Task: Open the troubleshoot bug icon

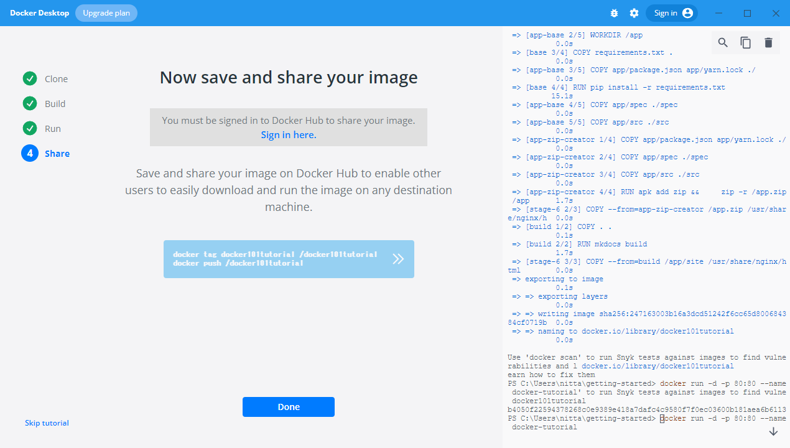Action: point(615,13)
